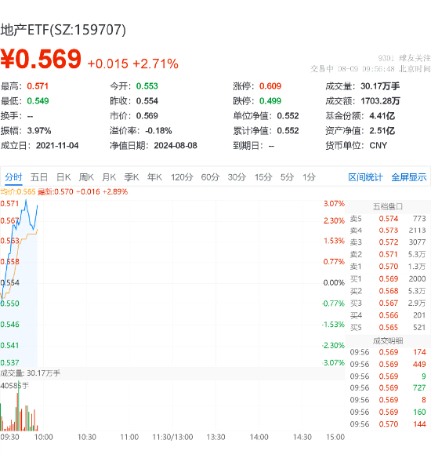
Task: Switch to the 30分 chart tab
Action: pyautogui.click(x=237, y=177)
